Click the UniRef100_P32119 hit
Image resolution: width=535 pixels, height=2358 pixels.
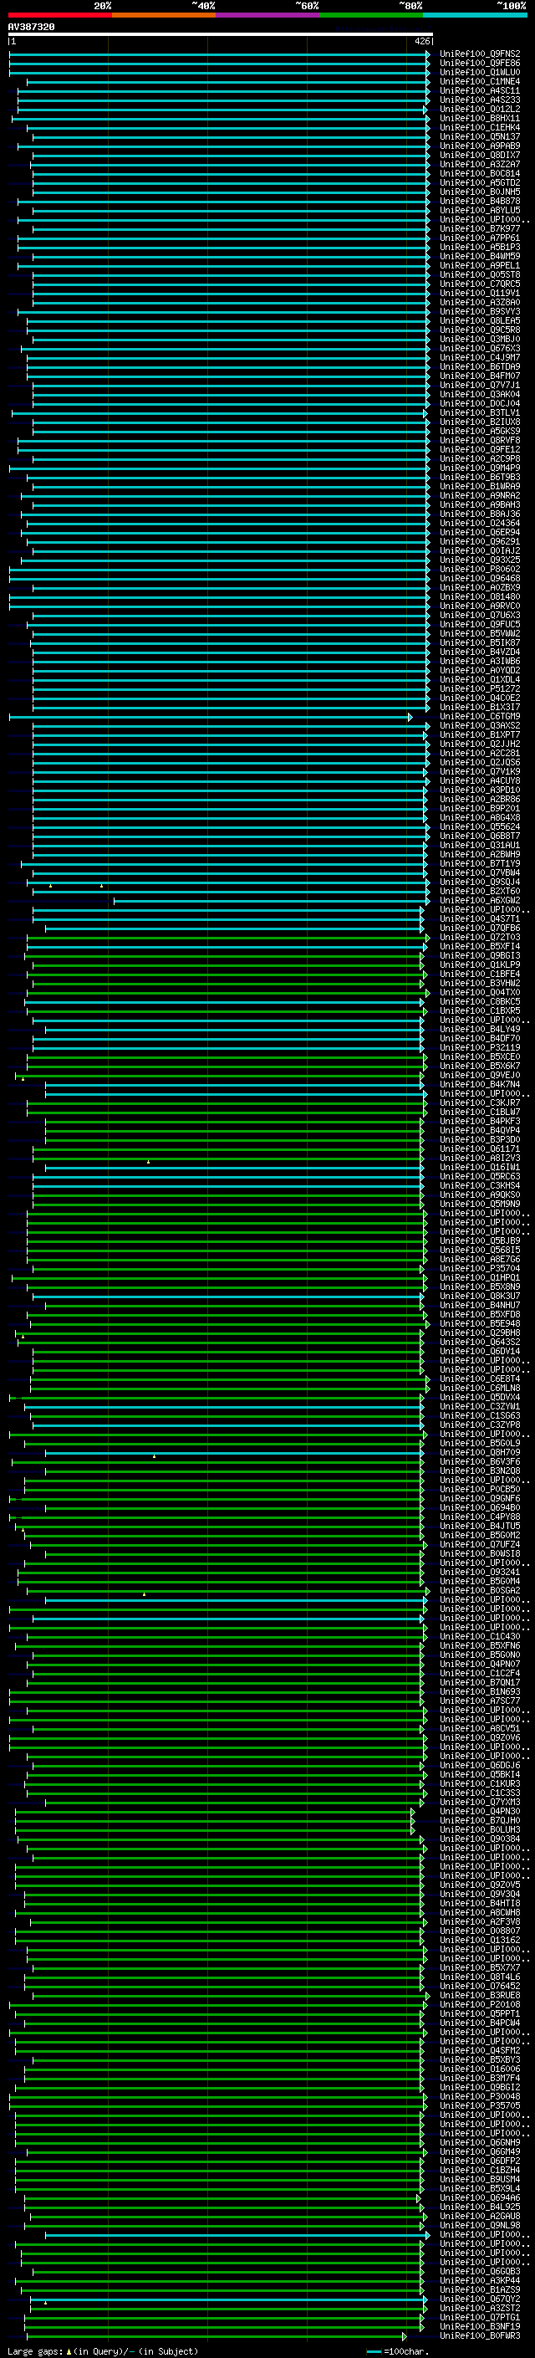[480, 1047]
